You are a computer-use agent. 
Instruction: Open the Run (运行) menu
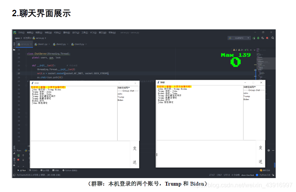click(76, 33)
